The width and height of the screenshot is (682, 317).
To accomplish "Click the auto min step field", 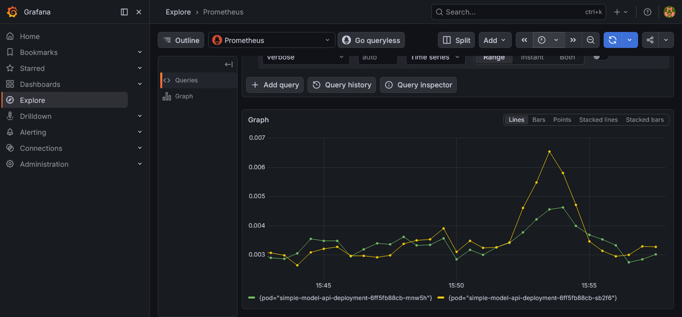I will (377, 59).
